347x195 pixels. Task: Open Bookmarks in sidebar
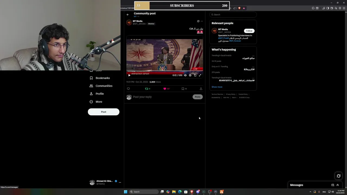click(x=100, y=78)
